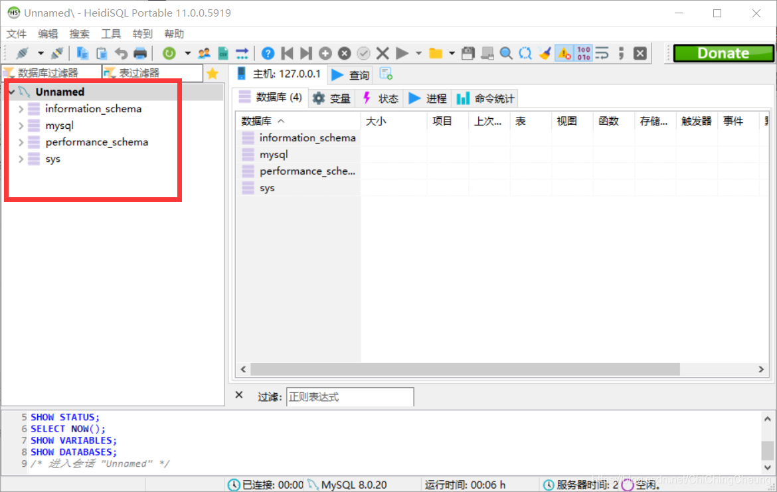
Task: Click the semicolon delimiter icon
Action: 621,53
